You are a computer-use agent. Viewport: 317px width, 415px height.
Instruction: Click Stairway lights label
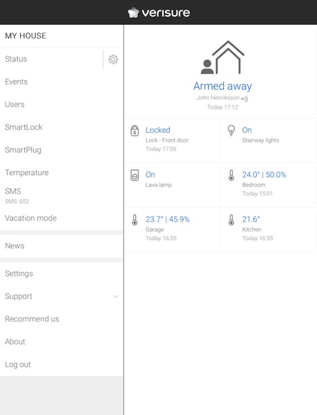click(260, 140)
